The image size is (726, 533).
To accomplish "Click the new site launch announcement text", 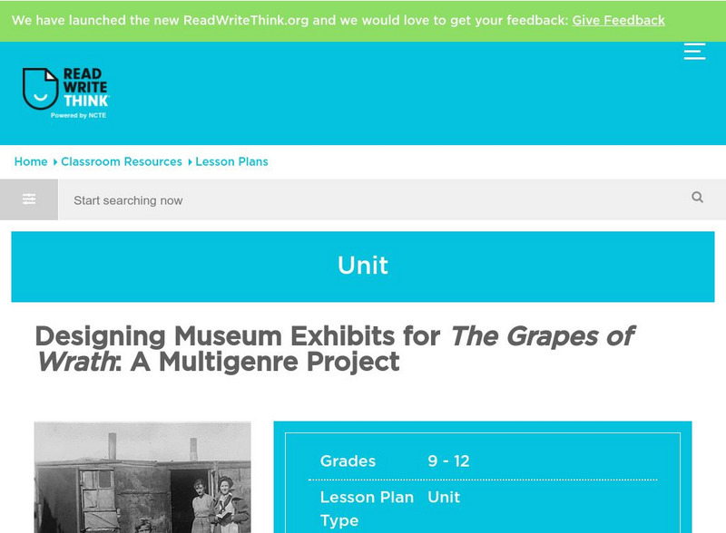I will click(289, 20).
